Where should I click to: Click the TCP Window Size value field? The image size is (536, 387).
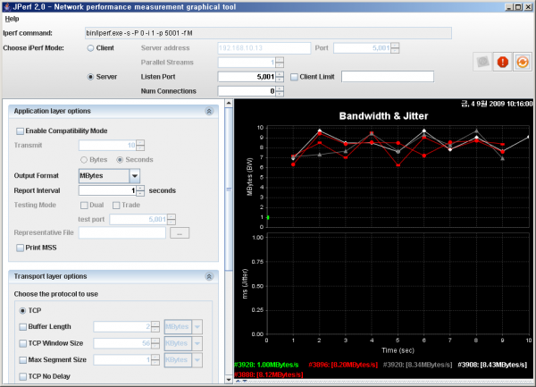122,343
